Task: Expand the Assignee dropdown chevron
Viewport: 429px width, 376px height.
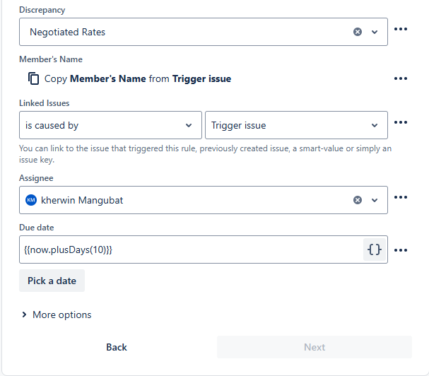Action: 375,200
